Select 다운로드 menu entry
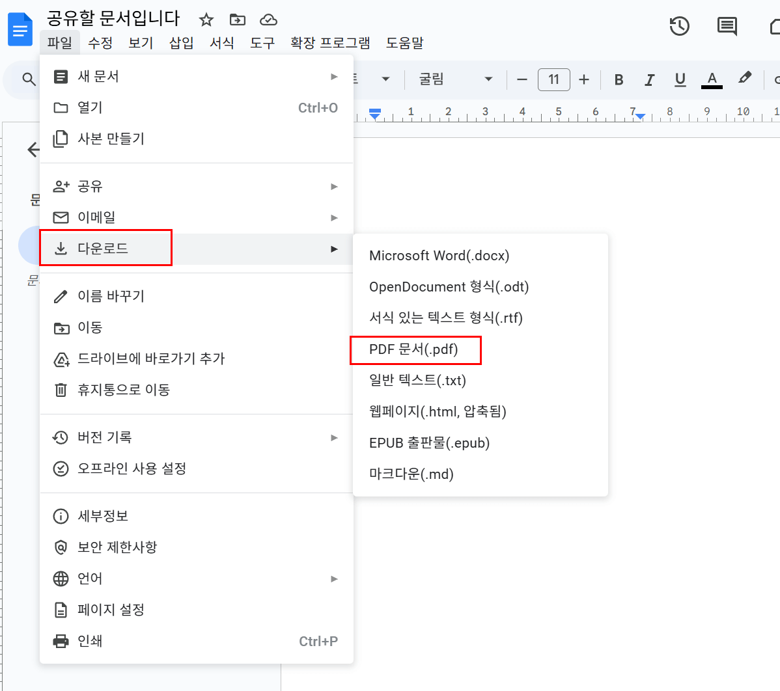 point(197,249)
